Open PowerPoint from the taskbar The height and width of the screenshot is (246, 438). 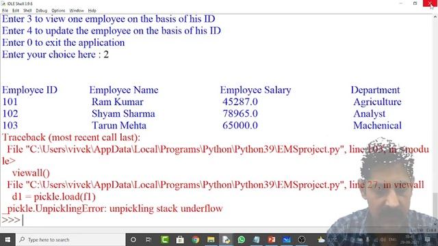coord(272,240)
